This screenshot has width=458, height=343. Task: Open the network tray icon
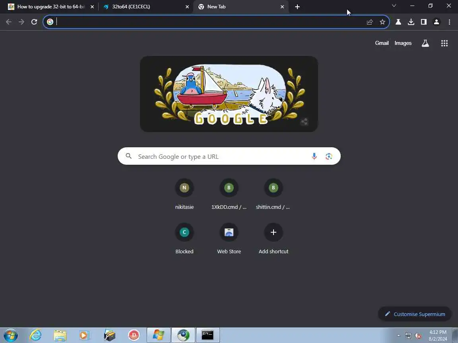pos(408,336)
